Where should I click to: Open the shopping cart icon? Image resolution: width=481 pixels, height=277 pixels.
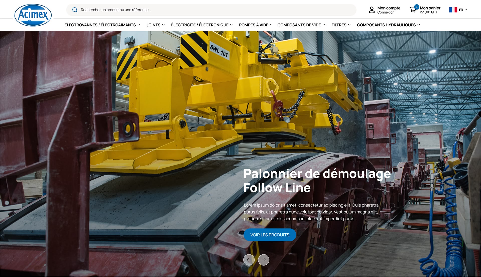point(413,10)
